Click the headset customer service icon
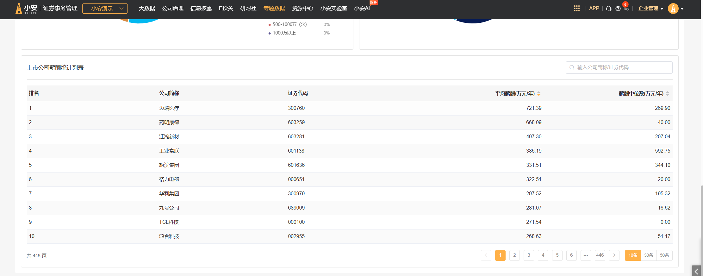Viewport: 703px width, 276px height. [x=609, y=9]
